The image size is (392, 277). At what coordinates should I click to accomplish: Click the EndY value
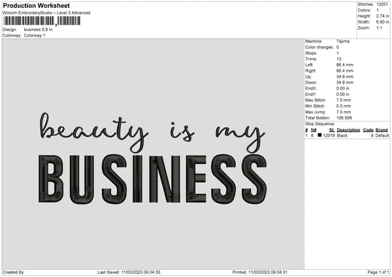click(343, 95)
